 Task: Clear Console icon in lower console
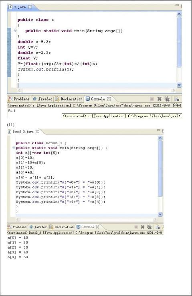tap(158, 227)
